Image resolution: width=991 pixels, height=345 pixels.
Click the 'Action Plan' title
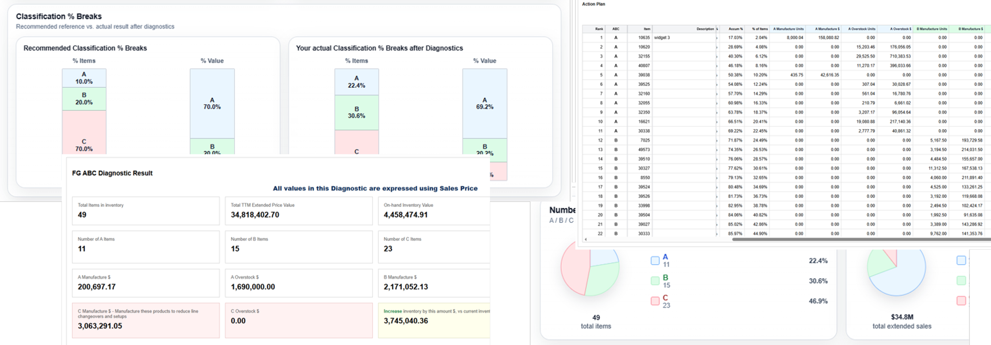(x=593, y=4)
